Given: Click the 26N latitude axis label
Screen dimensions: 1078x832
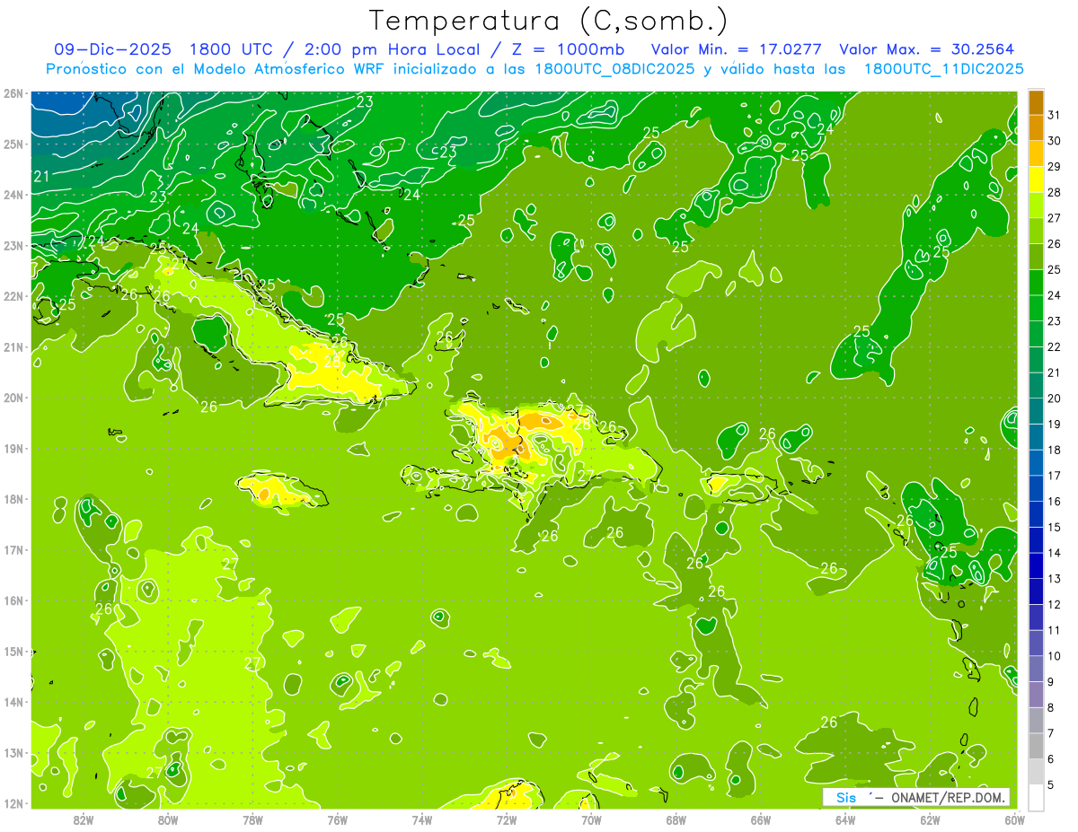Looking at the screenshot, I should click(13, 93).
